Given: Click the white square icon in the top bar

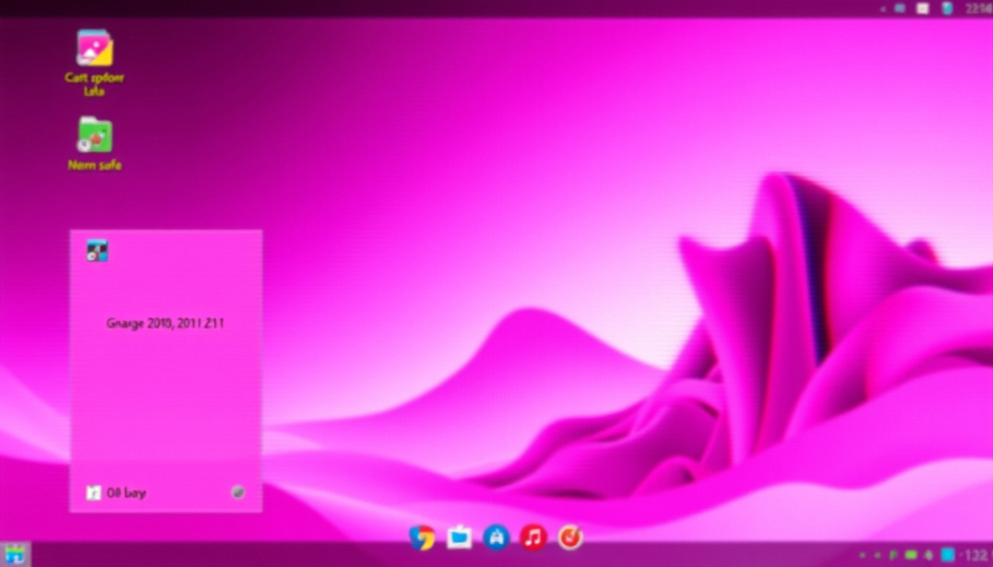Looking at the screenshot, I should 923,9.
